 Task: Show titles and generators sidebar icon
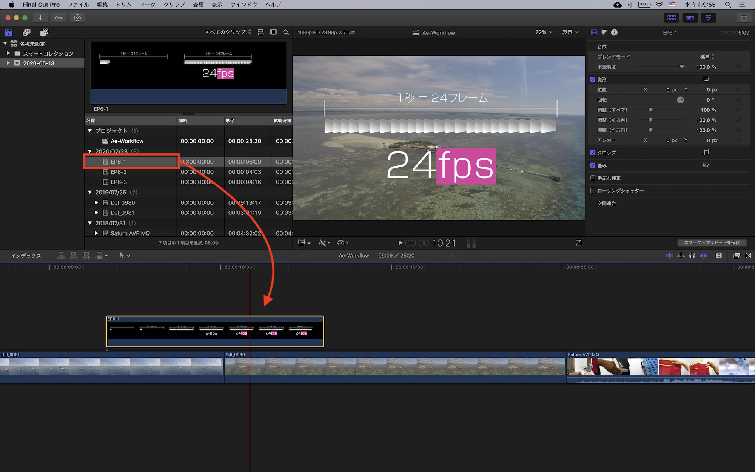[44, 32]
